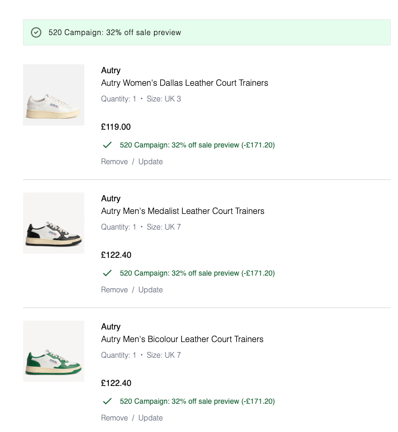The width and height of the screenshot is (398, 432).
Task: Open the Autry Men's Medalist Leather Court Trainers title
Action: tap(183, 211)
